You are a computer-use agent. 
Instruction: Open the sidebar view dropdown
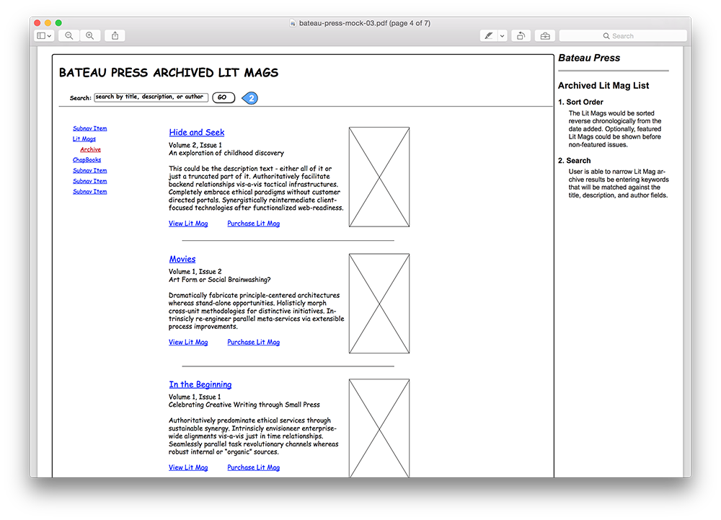(44, 35)
